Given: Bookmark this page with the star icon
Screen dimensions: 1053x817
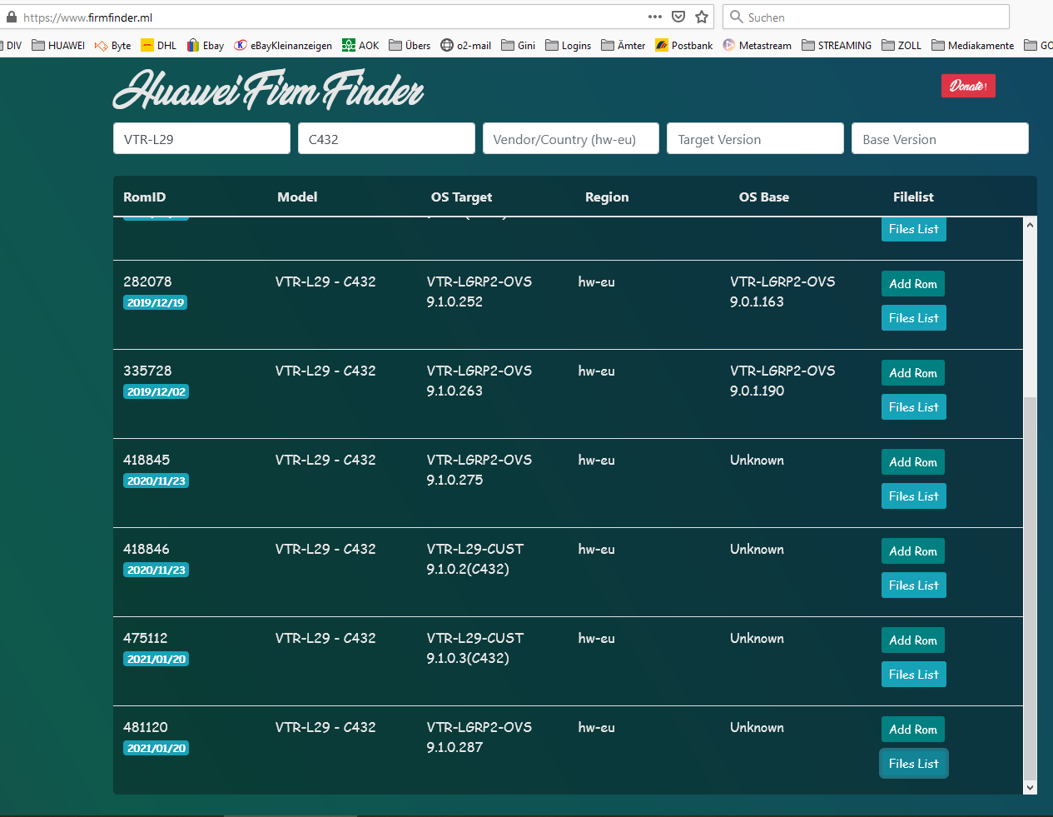Looking at the screenshot, I should pyautogui.click(x=702, y=17).
